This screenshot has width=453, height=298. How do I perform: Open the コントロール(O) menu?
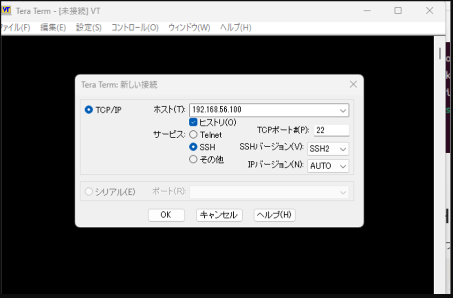(x=135, y=28)
